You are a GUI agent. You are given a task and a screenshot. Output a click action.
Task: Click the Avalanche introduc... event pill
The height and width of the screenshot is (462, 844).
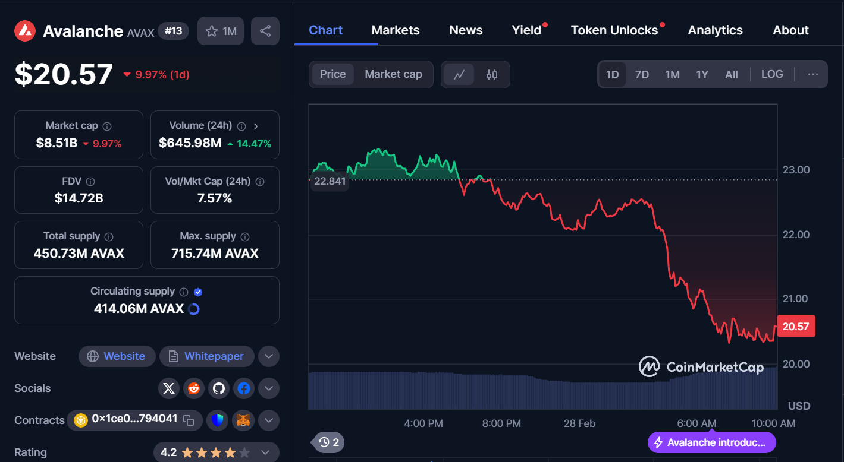point(712,442)
